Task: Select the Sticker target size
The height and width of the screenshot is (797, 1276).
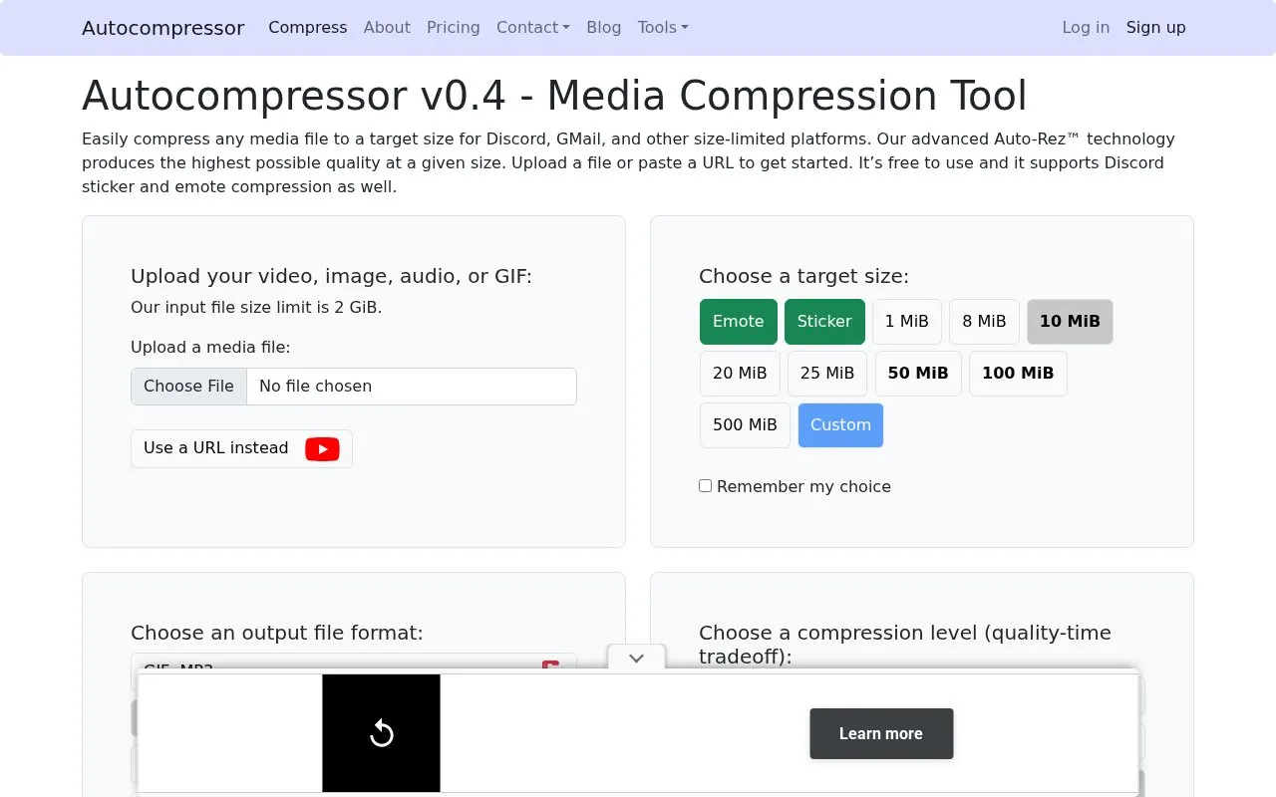Action: tap(824, 322)
